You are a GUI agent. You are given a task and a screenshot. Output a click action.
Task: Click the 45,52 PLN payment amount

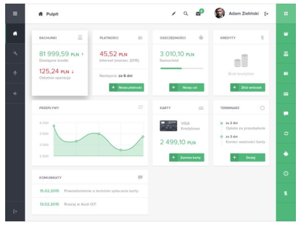[x=113, y=54]
